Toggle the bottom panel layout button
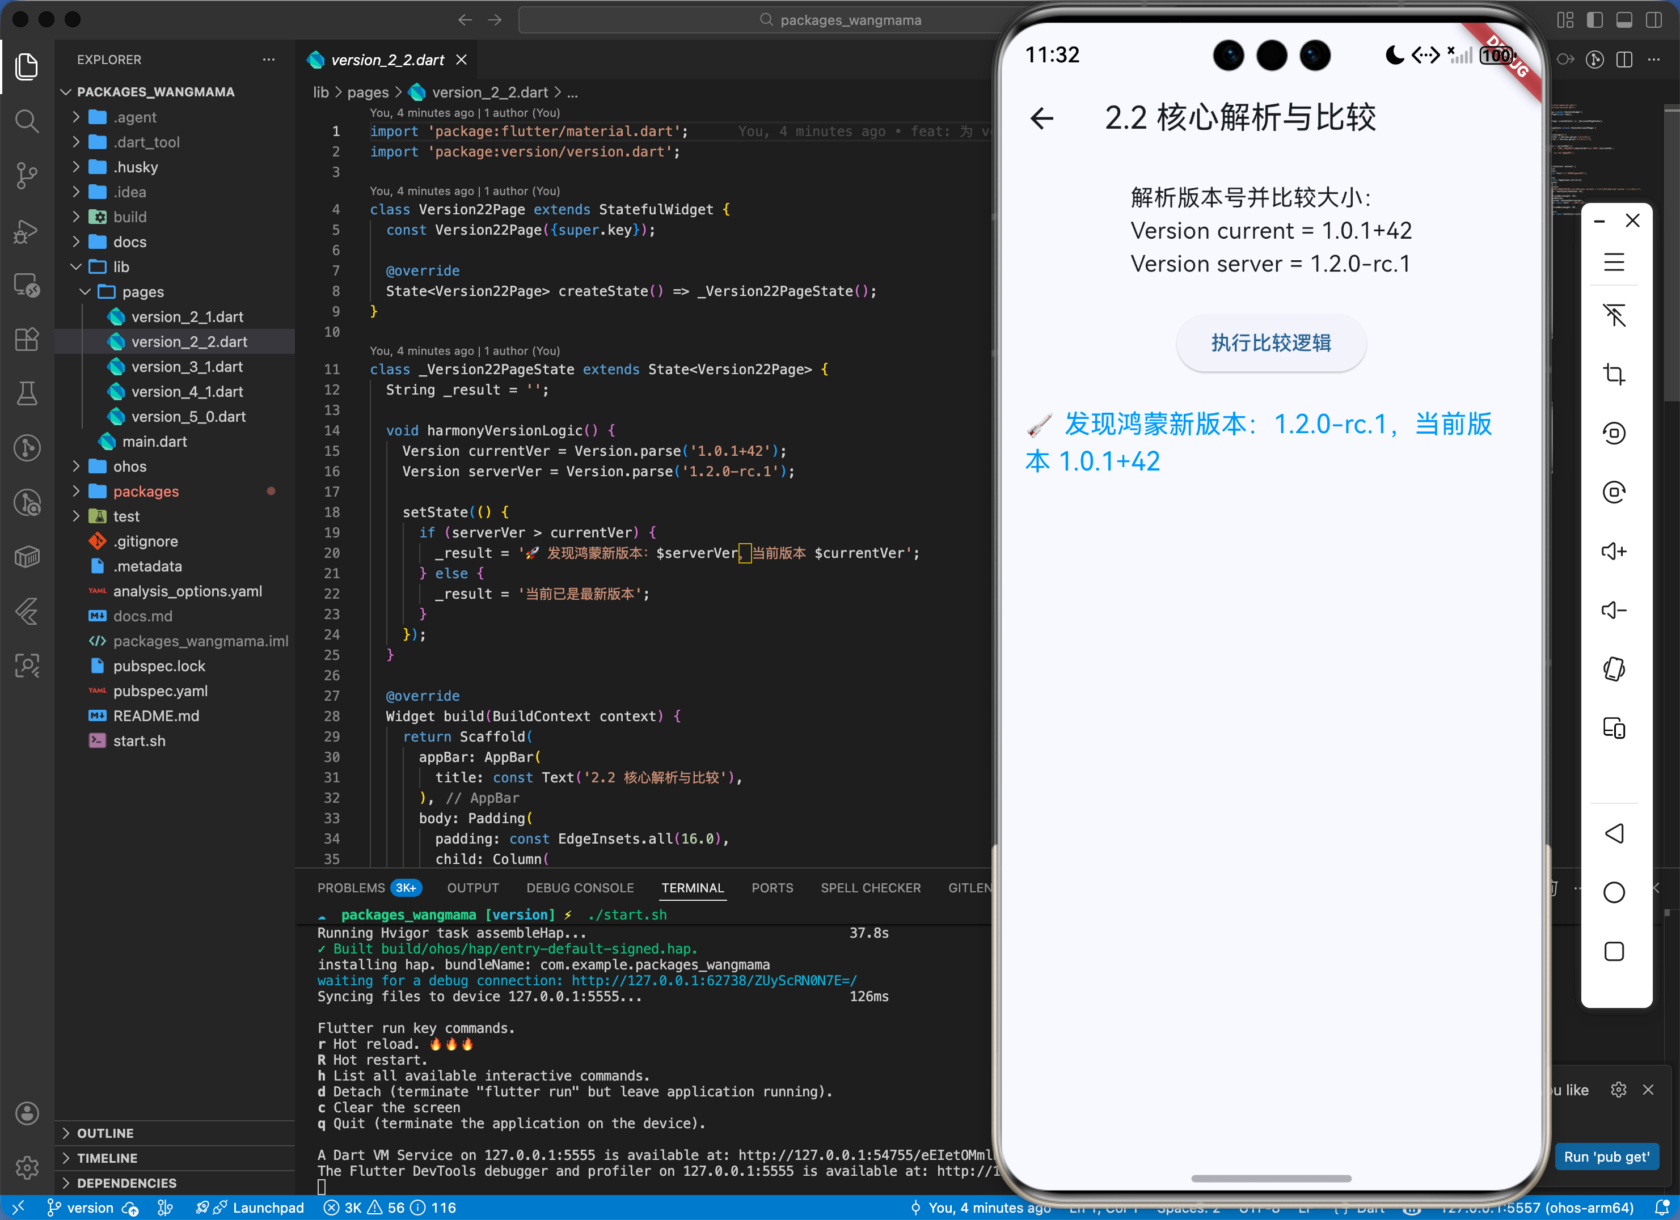 pyautogui.click(x=1624, y=20)
